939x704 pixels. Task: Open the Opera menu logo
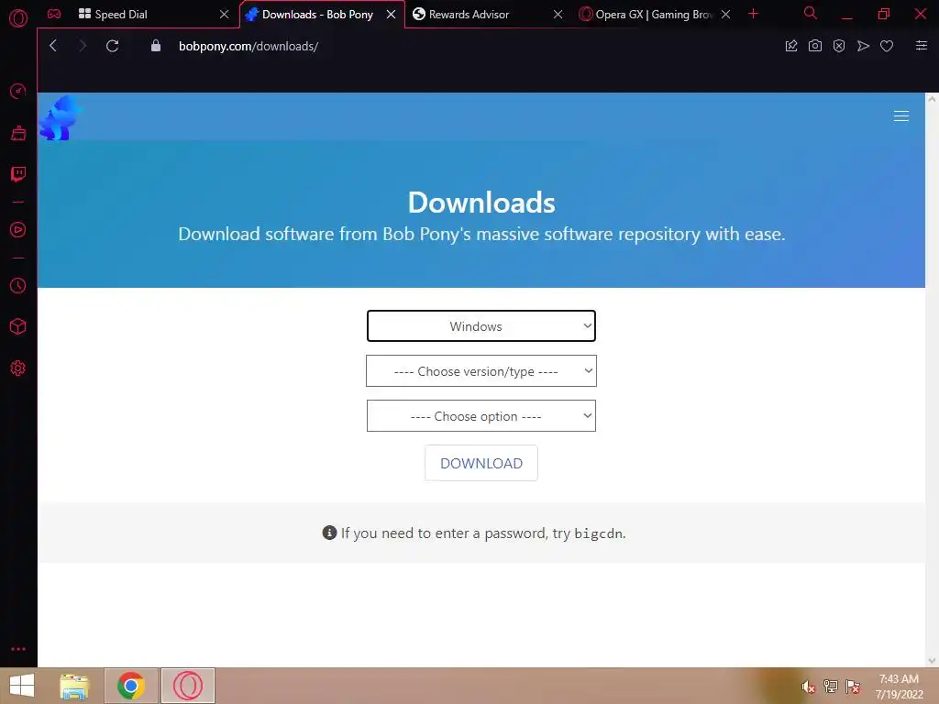coord(18,18)
